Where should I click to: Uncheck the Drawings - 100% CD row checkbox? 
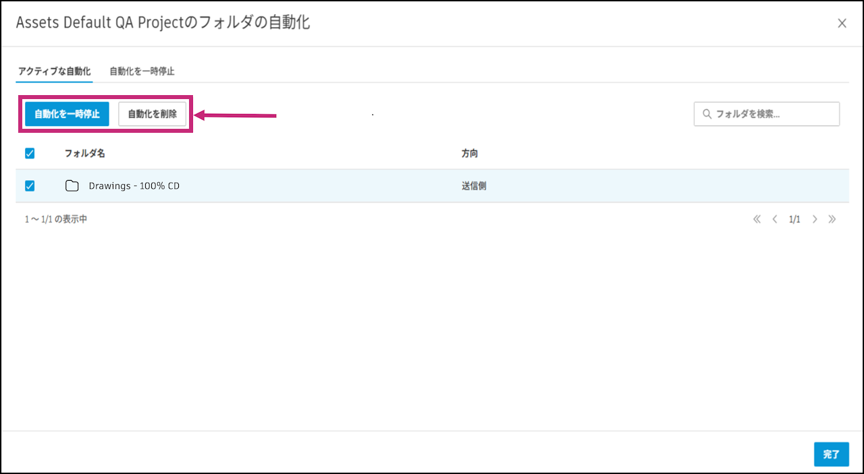click(30, 186)
